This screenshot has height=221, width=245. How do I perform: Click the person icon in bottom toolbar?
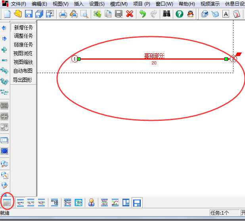coord(91,203)
